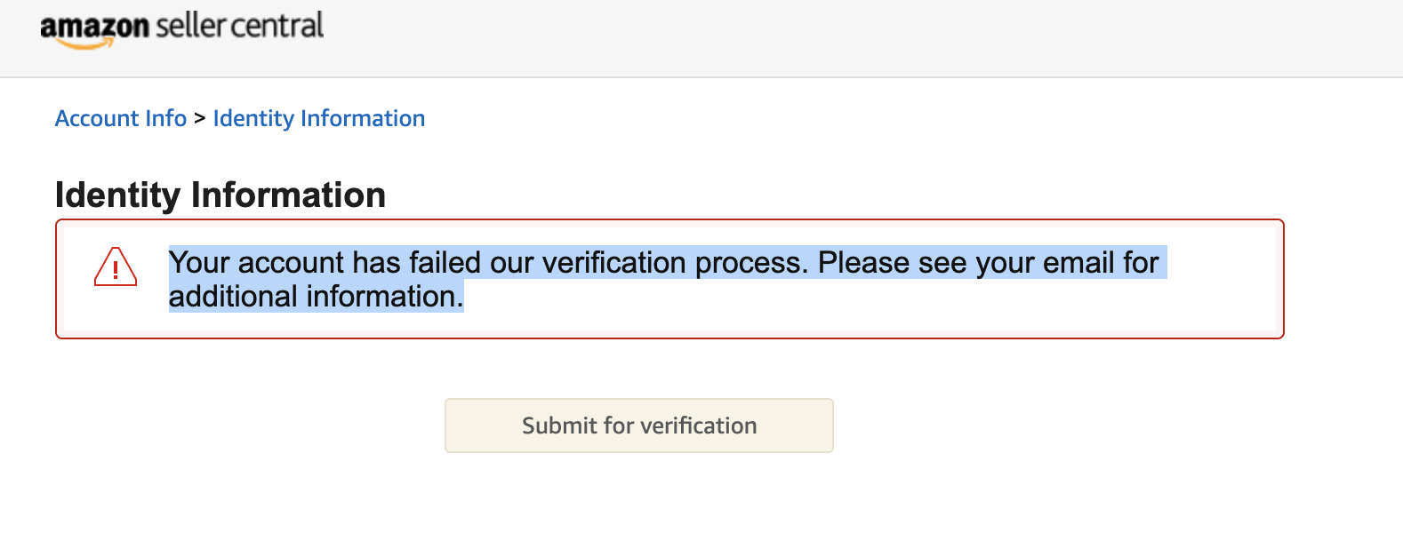Click the breadcrumb ">" separator
Viewport: 1403px width, 533px height.
click(x=200, y=118)
